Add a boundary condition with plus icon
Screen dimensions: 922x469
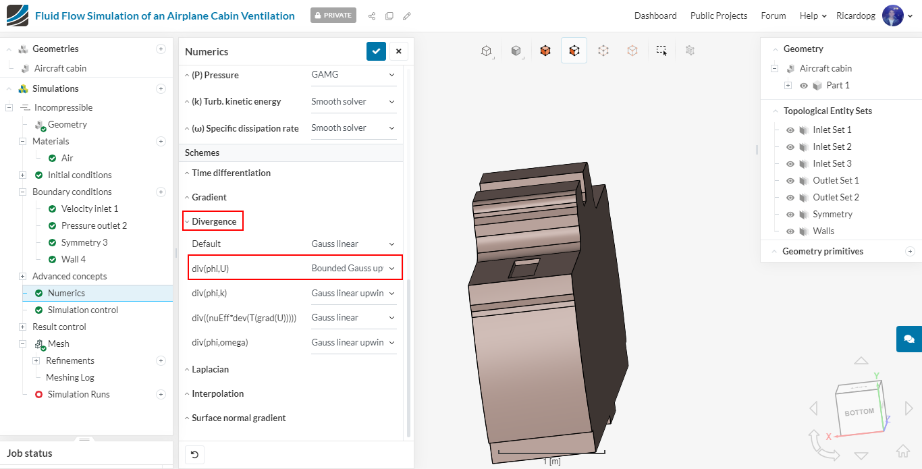(161, 192)
